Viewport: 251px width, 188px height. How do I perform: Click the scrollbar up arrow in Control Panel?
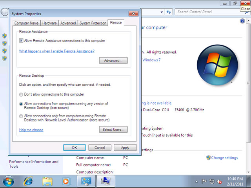[248, 21]
